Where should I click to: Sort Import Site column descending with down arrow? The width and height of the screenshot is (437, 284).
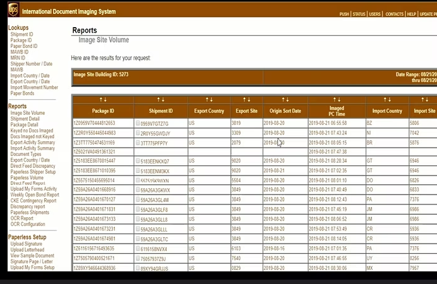[x=427, y=100]
